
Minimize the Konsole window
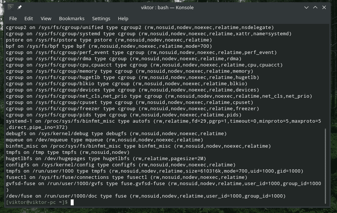tap(306, 7)
